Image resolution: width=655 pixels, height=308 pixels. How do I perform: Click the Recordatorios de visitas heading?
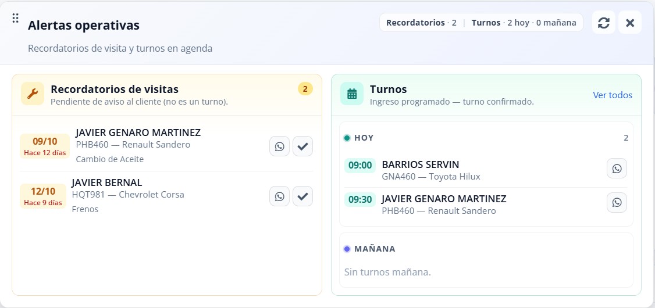115,89
